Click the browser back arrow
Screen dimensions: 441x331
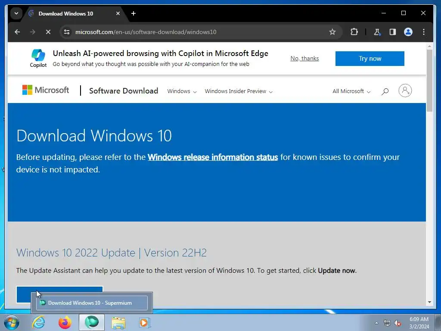click(17, 32)
